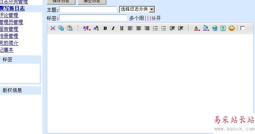The height and width of the screenshot is (134, 255).
Task: Click the 标签 tags input field
Action: tap(93, 18)
